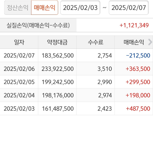153x153 pixels.
Task: Open the start date 2025/02/03 field
Action: (x=80, y=8)
